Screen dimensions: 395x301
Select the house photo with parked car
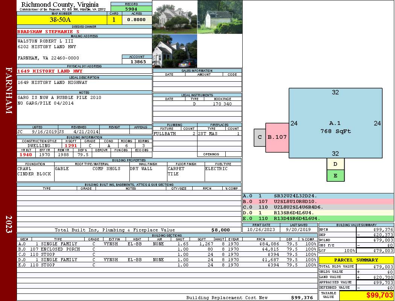pyautogui.click(x=175, y=51)
